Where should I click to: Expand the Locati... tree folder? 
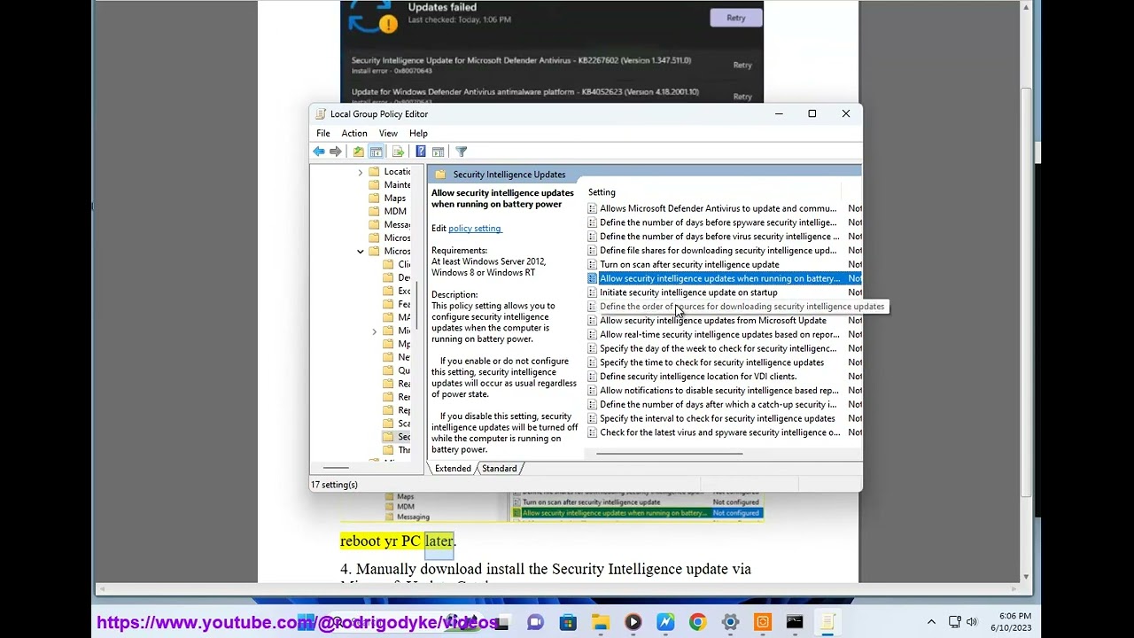(361, 172)
